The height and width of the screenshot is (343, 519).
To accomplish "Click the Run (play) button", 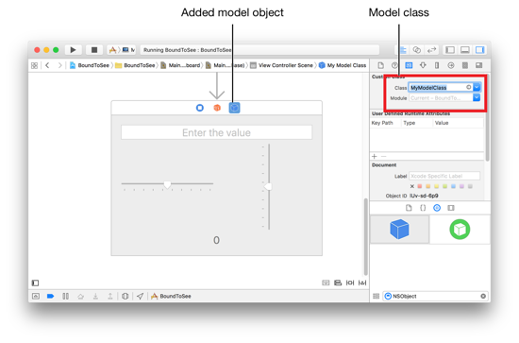I will click(x=73, y=50).
